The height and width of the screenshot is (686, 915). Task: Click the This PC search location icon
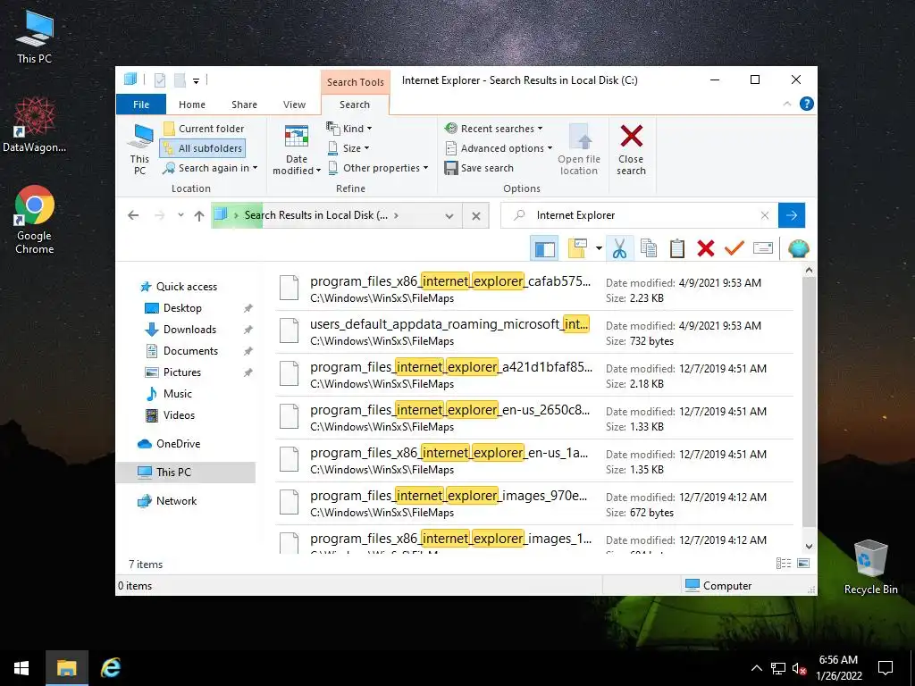pos(139,149)
